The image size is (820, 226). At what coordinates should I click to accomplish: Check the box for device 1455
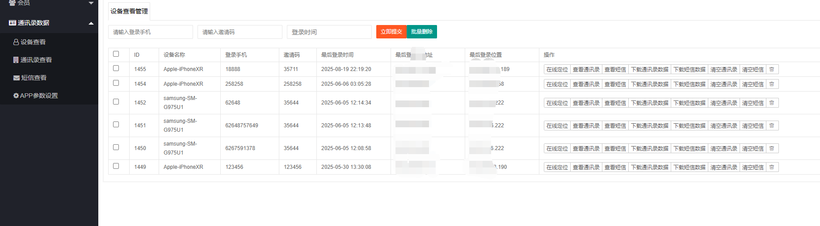tap(116, 68)
